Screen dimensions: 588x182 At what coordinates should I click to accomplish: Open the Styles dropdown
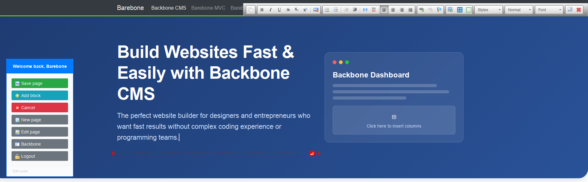coord(489,10)
